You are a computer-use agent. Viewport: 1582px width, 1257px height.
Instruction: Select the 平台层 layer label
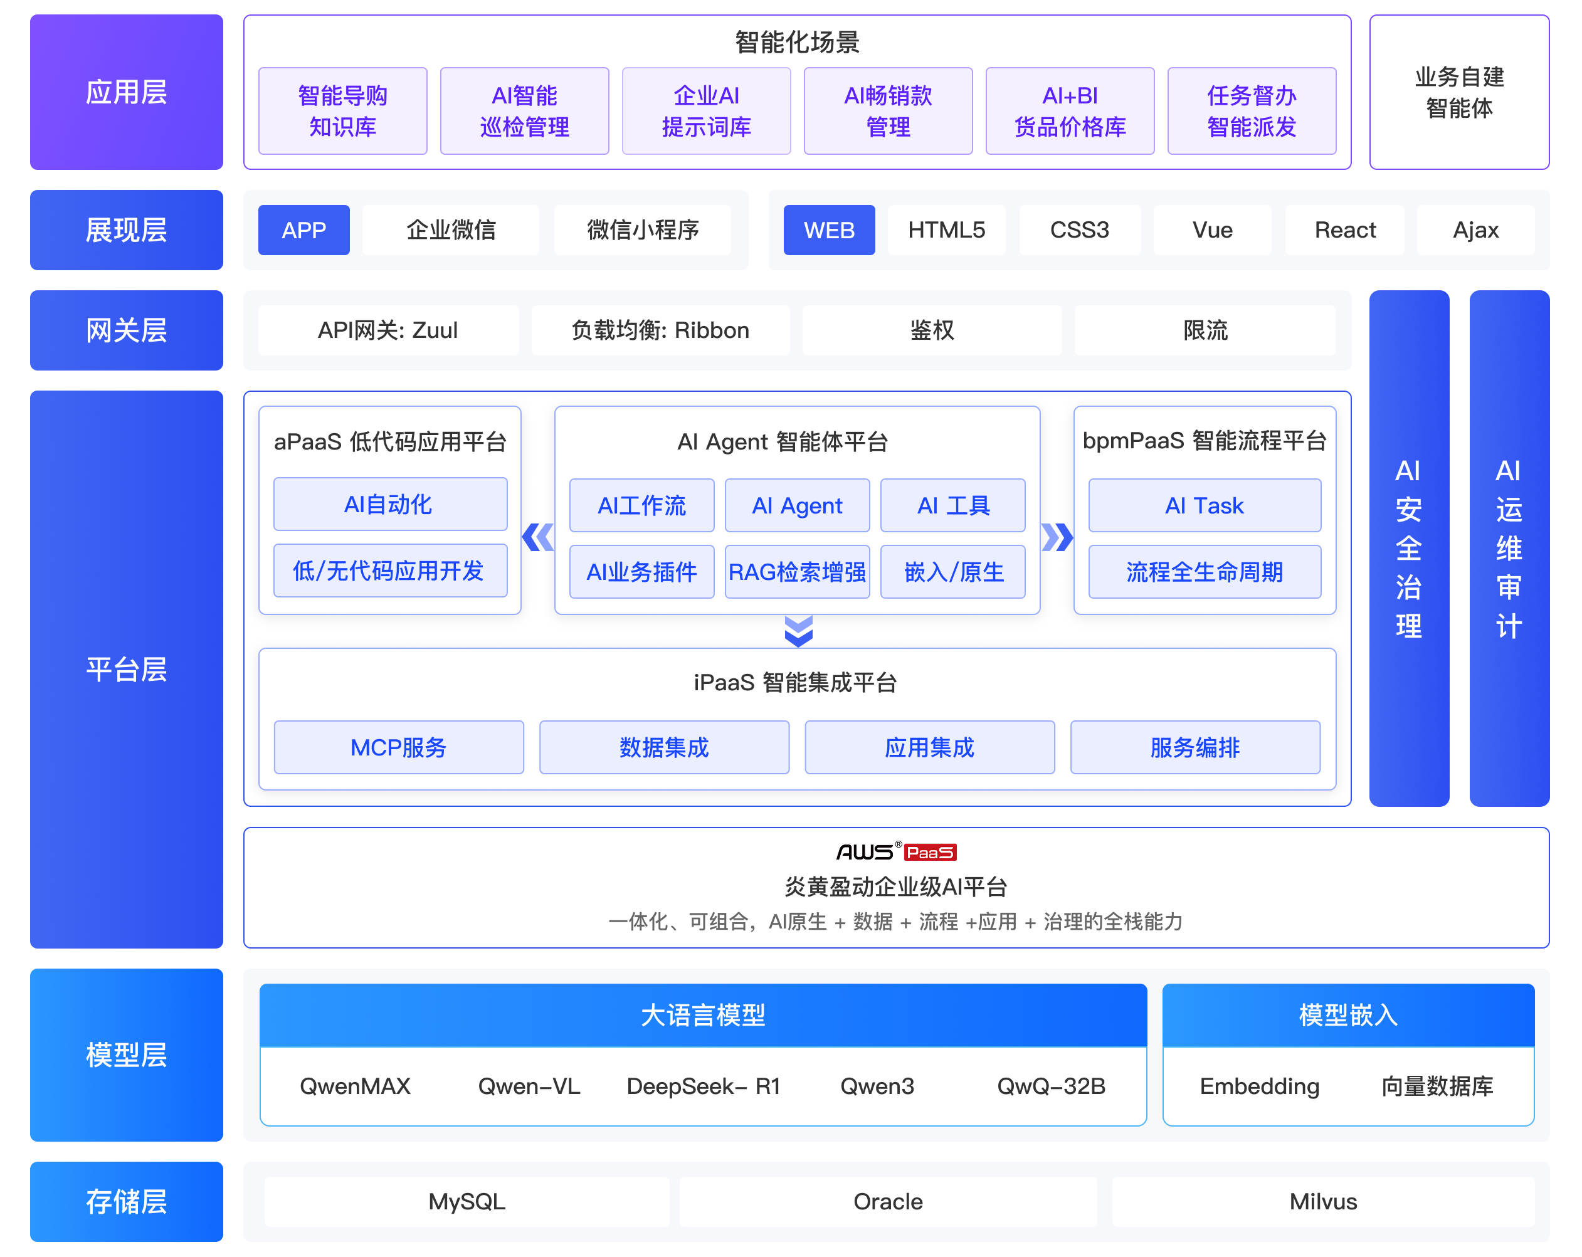[126, 669]
